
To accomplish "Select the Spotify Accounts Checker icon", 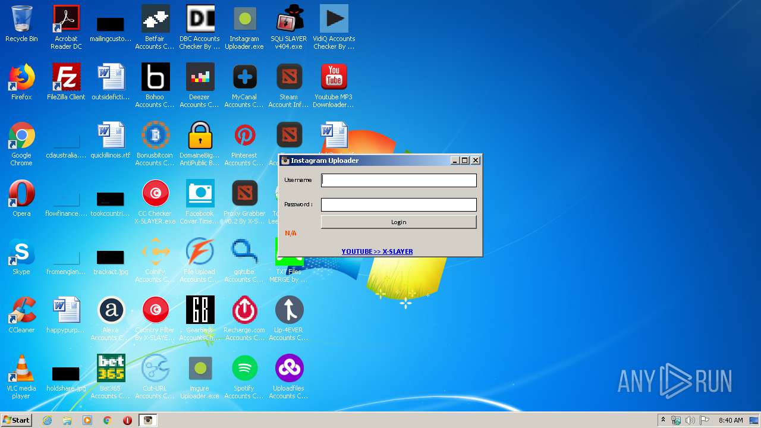I will (244, 376).
